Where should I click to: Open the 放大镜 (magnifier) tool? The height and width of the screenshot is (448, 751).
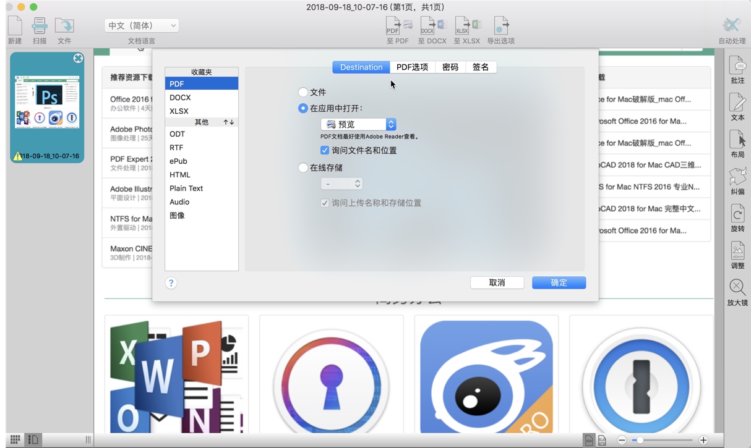coord(736,287)
